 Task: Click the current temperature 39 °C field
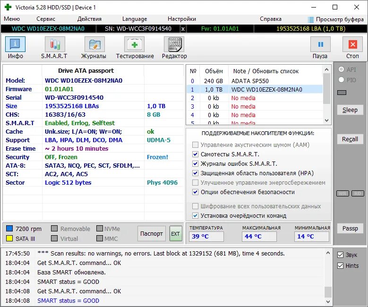pos(206,236)
